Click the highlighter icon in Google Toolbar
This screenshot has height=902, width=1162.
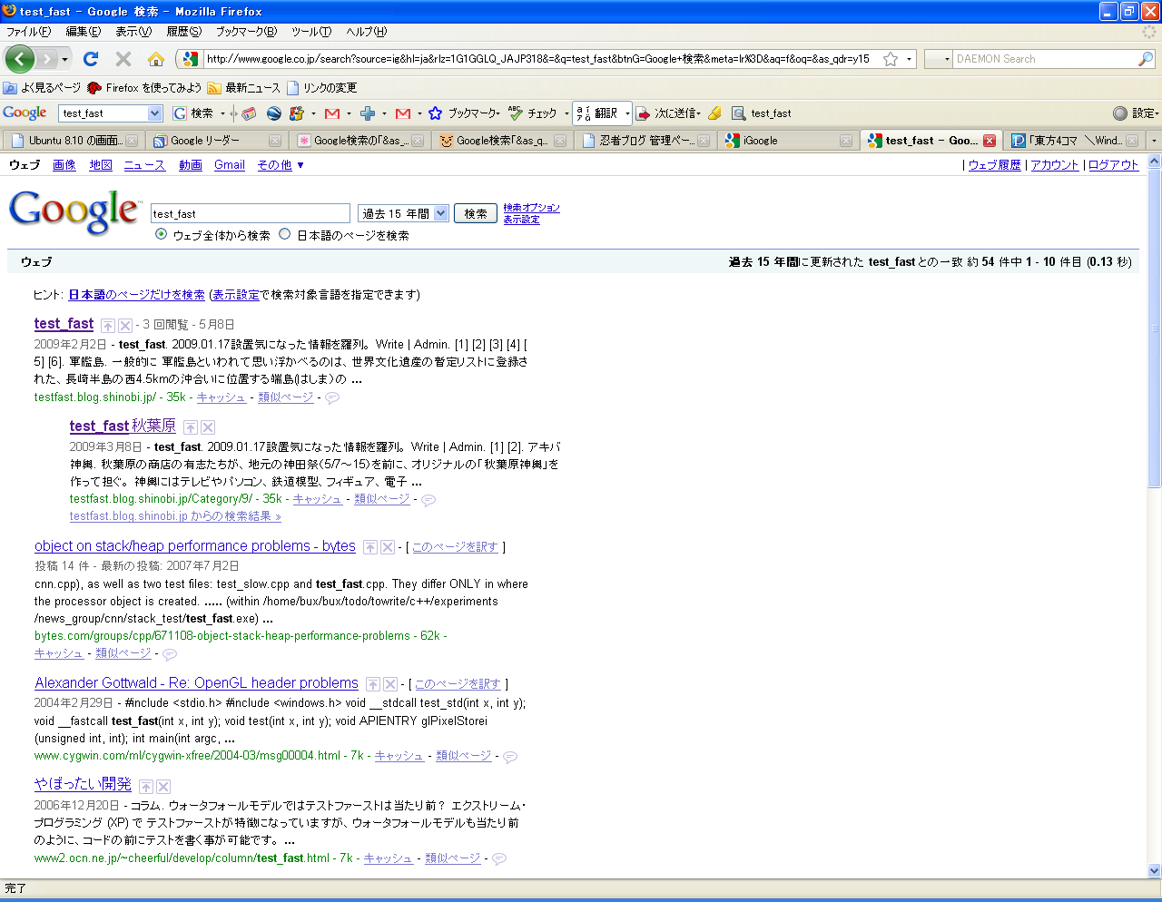point(714,113)
